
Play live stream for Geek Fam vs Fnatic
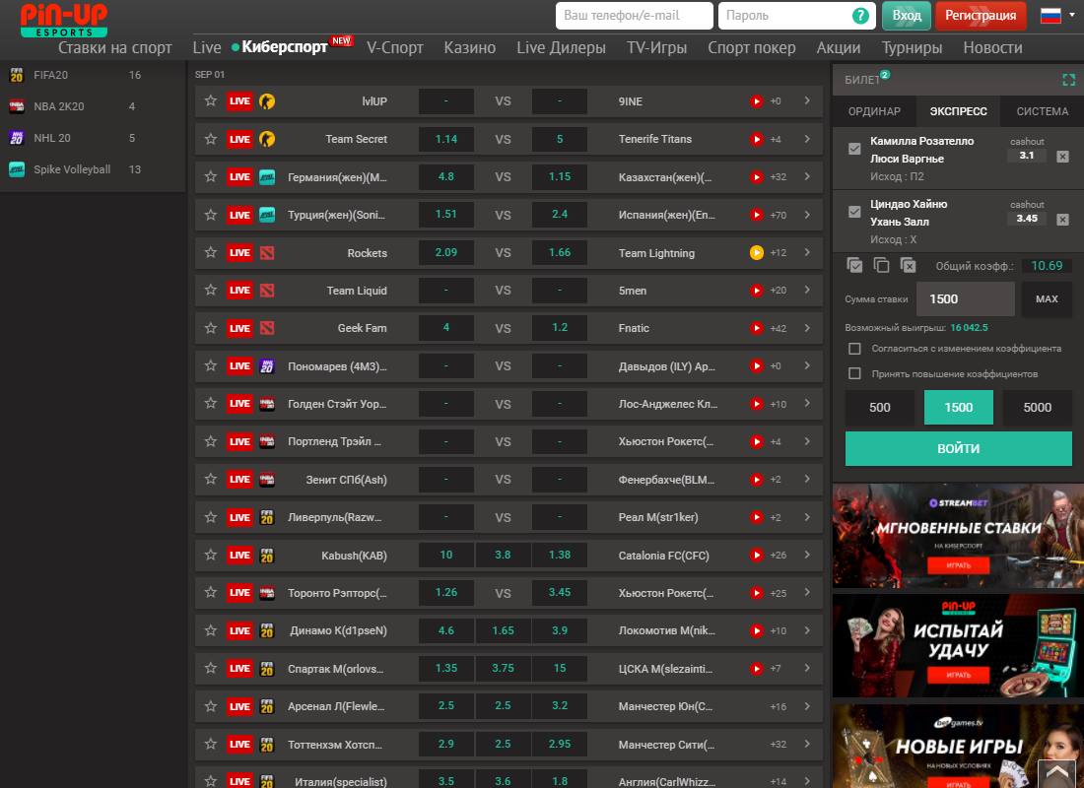[x=756, y=328]
